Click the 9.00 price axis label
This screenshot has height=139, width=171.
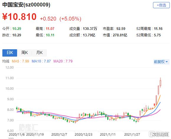(11, 99)
